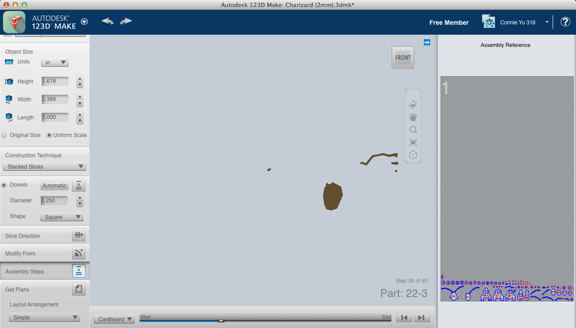The height and width of the screenshot is (328, 576).
Task: Click the Units ruler icon
Action: pos(9,62)
